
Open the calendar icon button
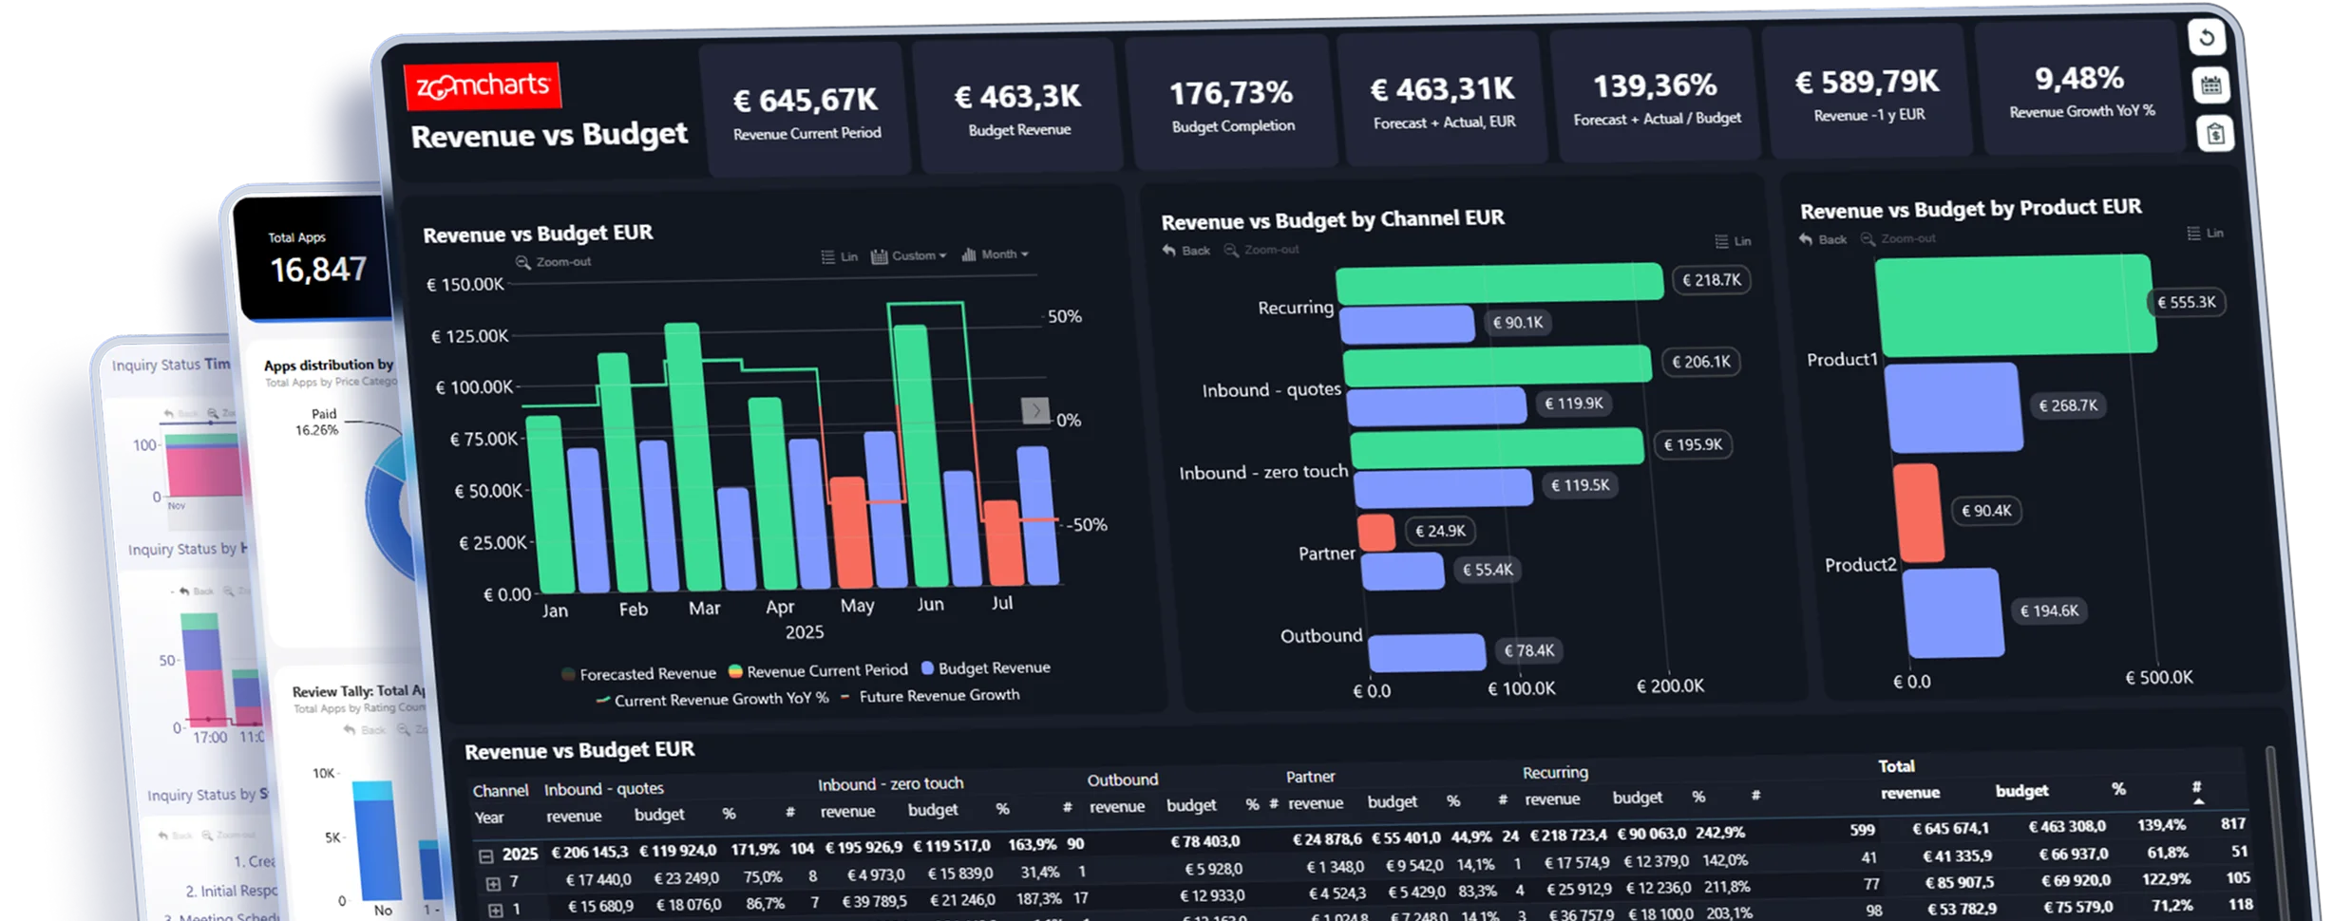[x=2211, y=85]
